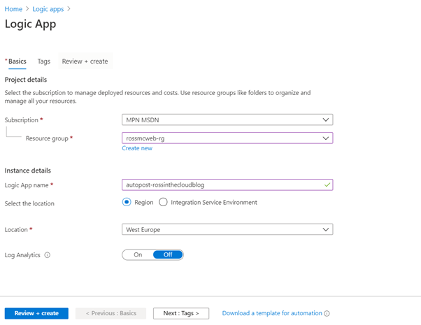
Task: Open the Subscription dropdown
Action: click(227, 120)
